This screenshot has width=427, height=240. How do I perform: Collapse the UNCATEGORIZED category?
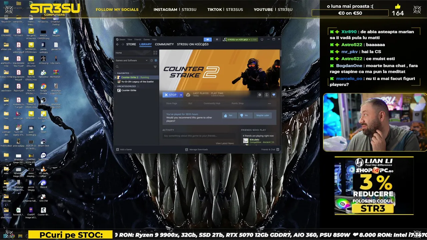[126, 86]
